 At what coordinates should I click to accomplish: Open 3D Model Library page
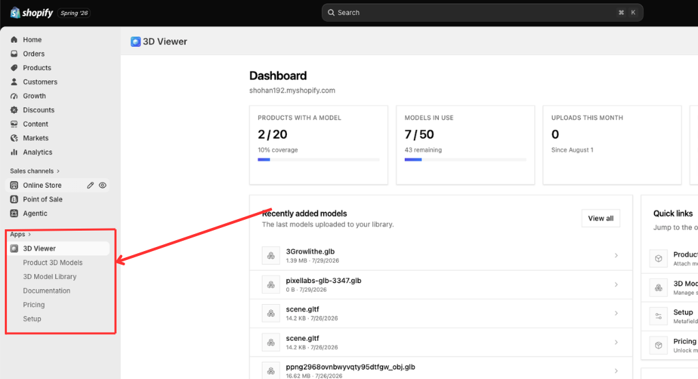[x=49, y=276]
